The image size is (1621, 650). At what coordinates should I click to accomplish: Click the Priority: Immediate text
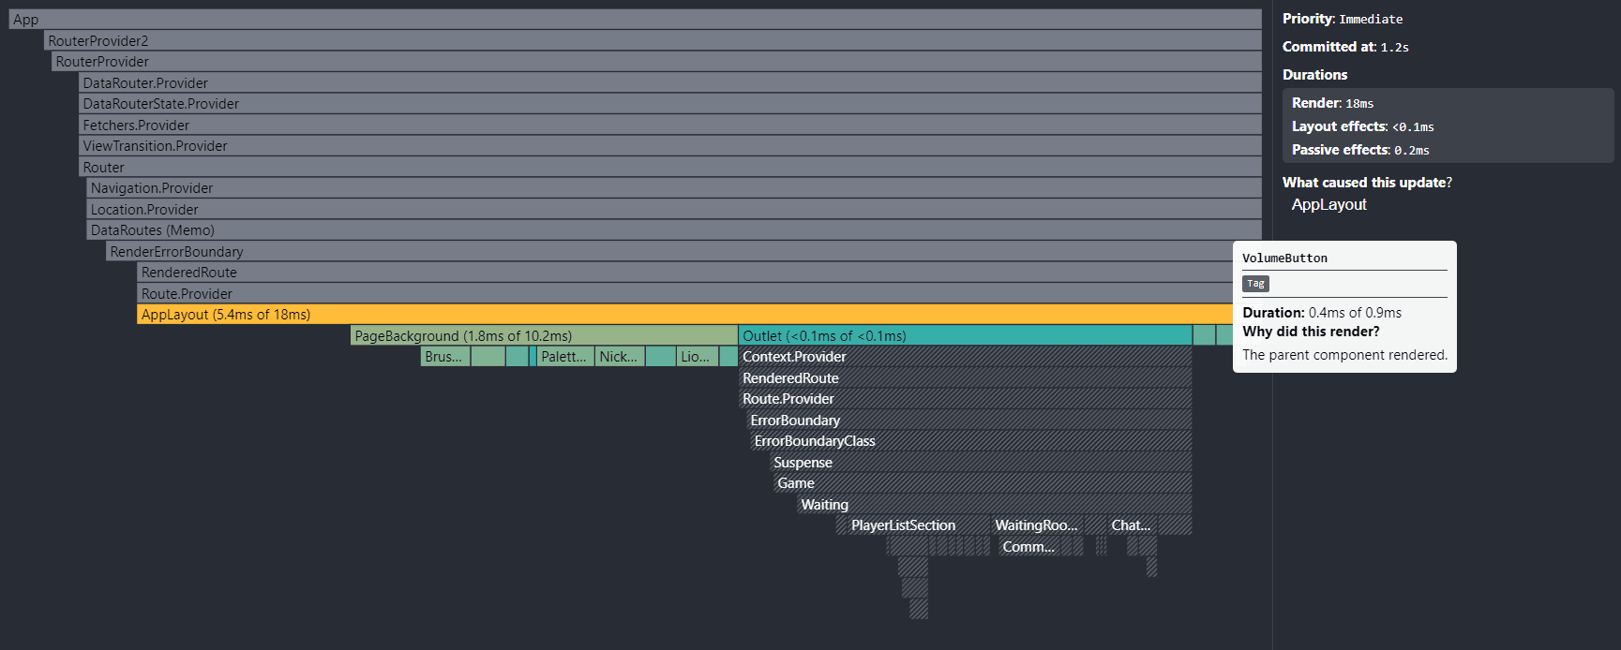point(1343,19)
